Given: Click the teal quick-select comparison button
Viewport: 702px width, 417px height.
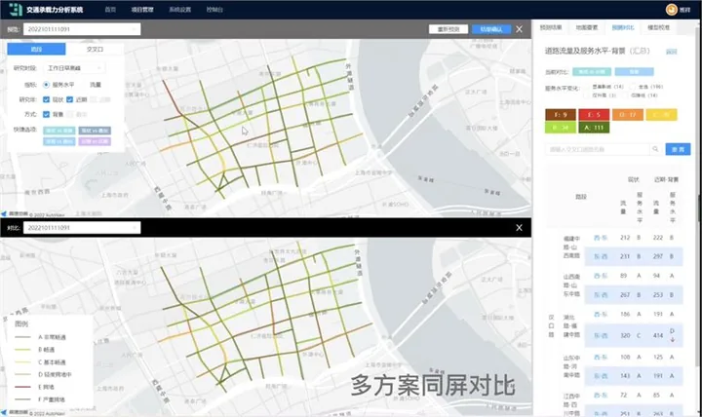Looking at the screenshot, I should point(59,131).
